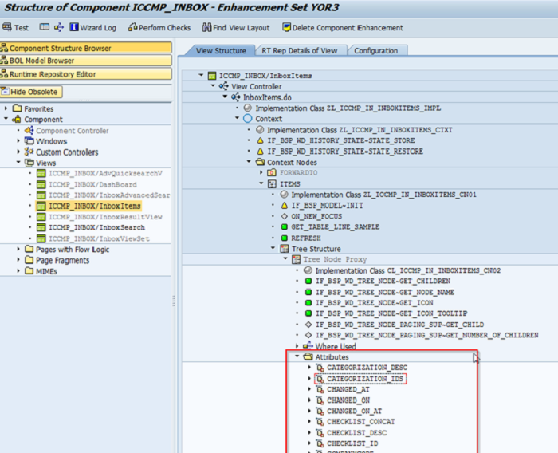
Task: Click the Views folder icon
Action: (29, 163)
